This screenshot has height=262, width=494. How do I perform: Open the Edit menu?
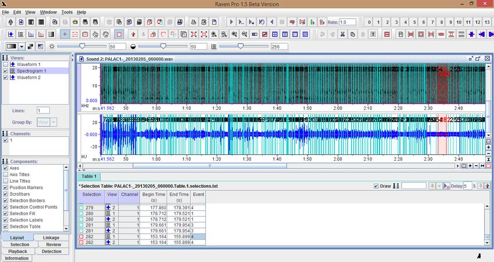tap(17, 12)
